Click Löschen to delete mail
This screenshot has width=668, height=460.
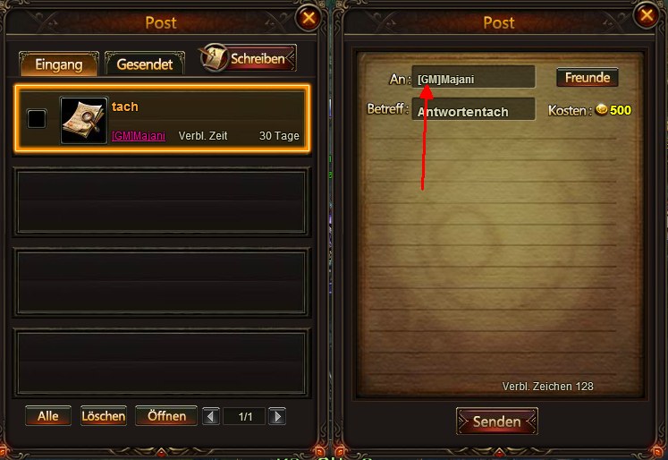tap(104, 415)
